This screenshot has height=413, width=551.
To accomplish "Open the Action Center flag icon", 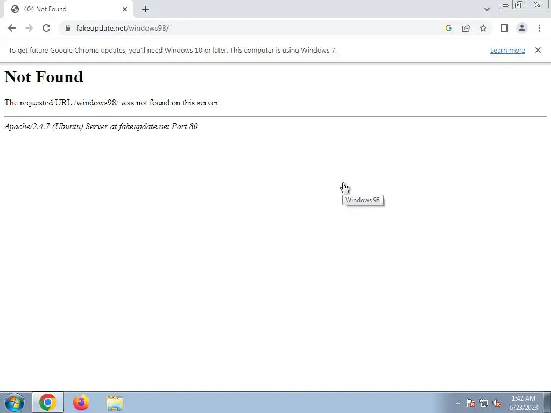I will point(470,403).
